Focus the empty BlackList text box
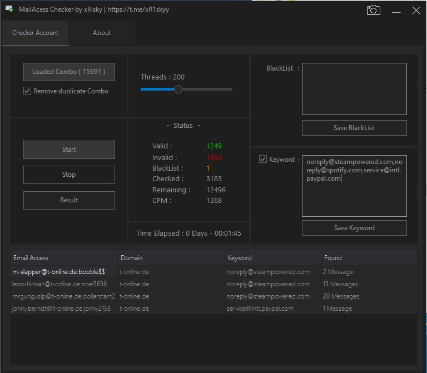427x373 pixels. click(x=354, y=89)
